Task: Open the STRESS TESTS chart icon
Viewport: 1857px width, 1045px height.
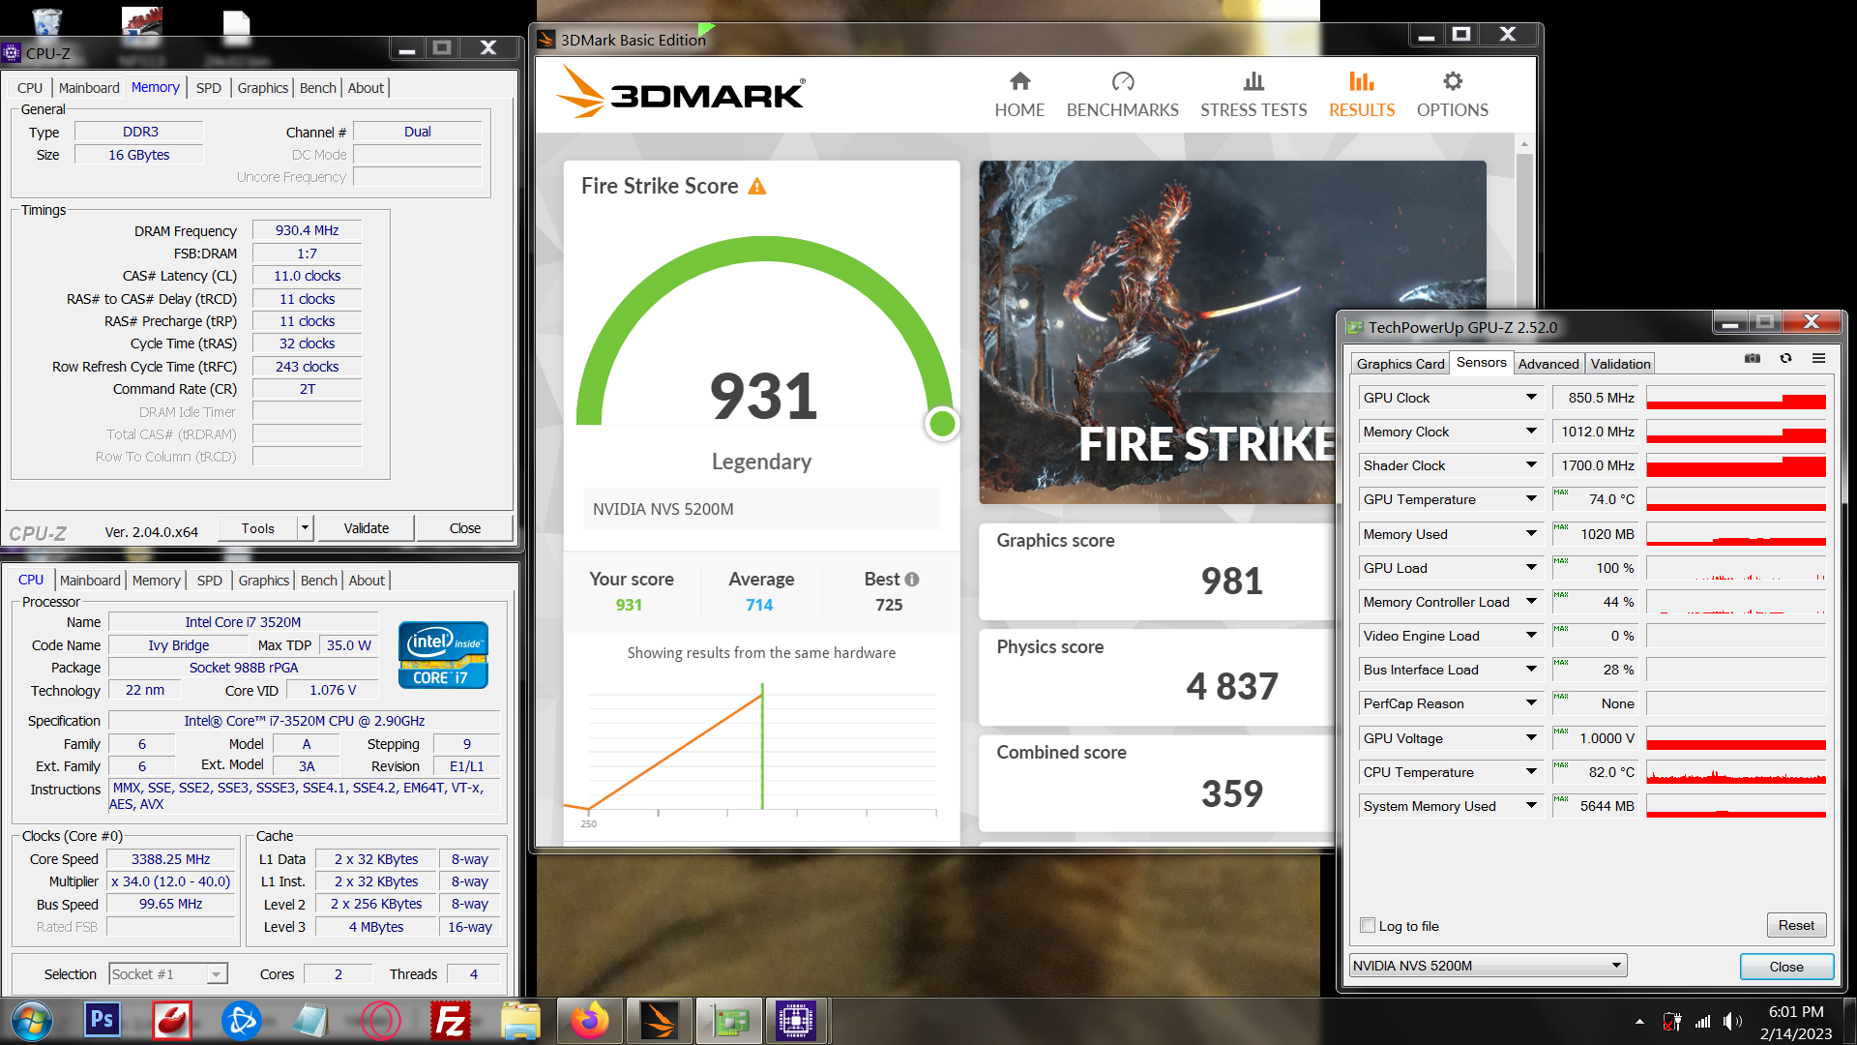Action: pyautogui.click(x=1253, y=81)
